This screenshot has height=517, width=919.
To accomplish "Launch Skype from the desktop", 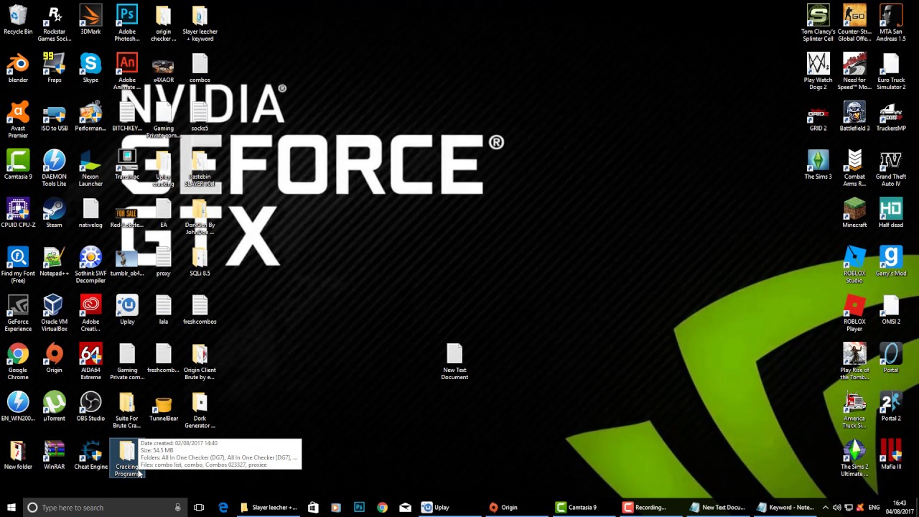I will pyautogui.click(x=90, y=69).
